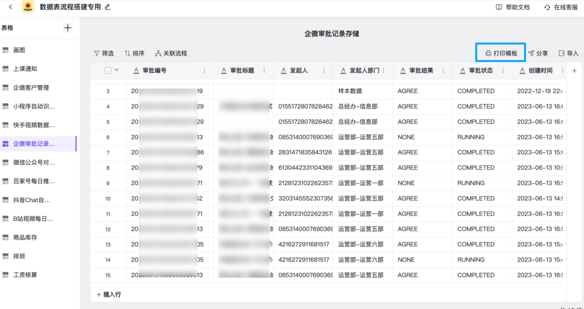The image size is (584, 309).
Task: Open 关联流程 linked workflows
Action: pyautogui.click(x=171, y=53)
